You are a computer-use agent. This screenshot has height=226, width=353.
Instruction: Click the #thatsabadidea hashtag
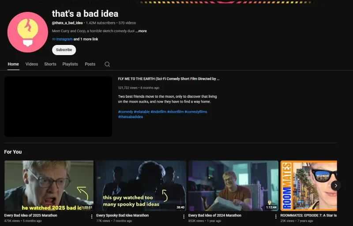coord(130,117)
